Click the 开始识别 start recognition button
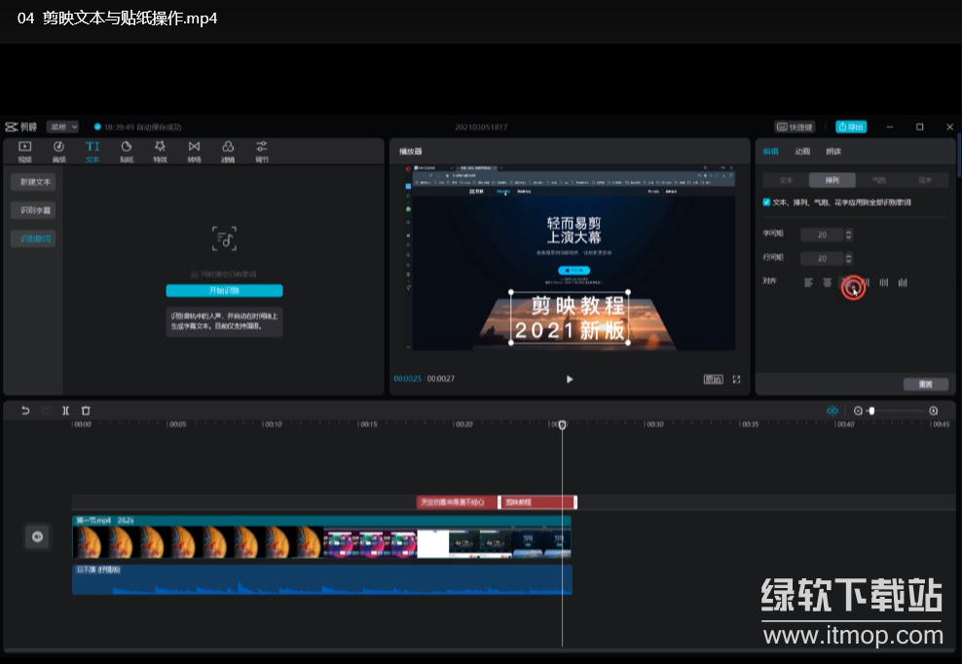This screenshot has height=664, width=962. [224, 290]
